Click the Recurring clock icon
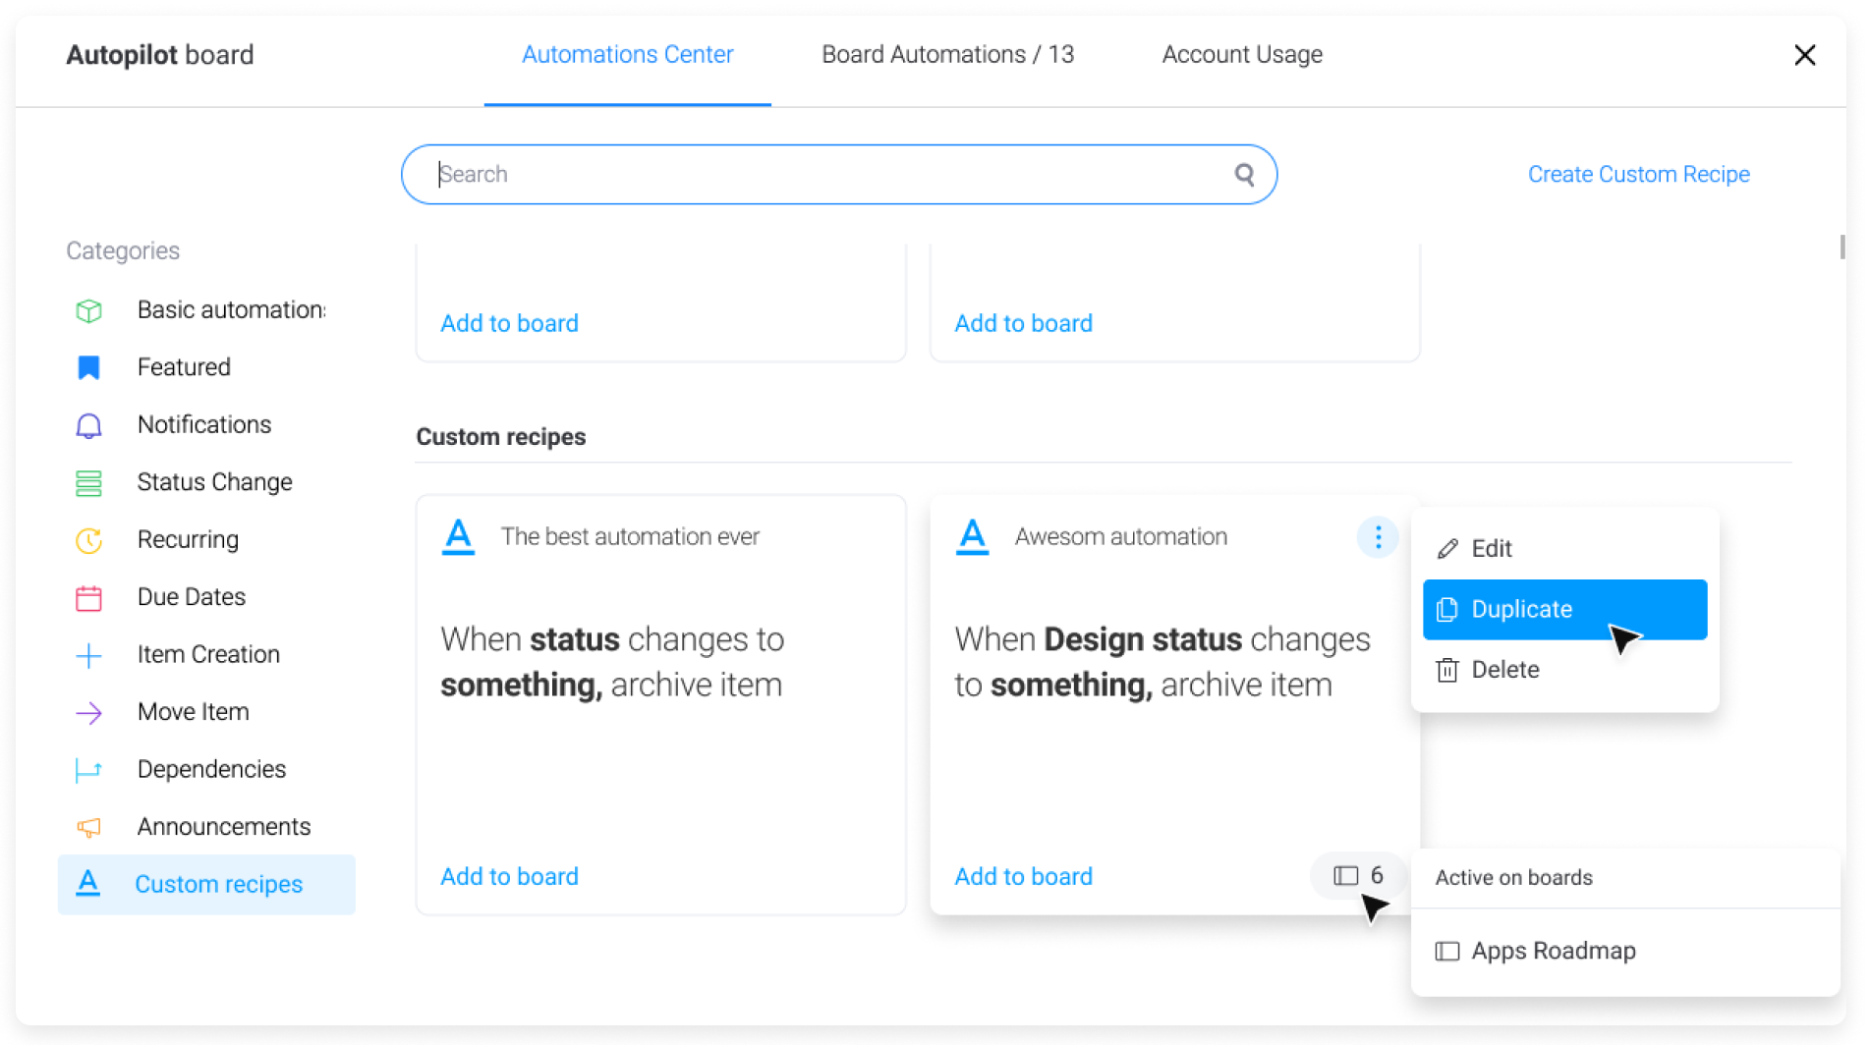1870x1045 pixels. tap(89, 539)
